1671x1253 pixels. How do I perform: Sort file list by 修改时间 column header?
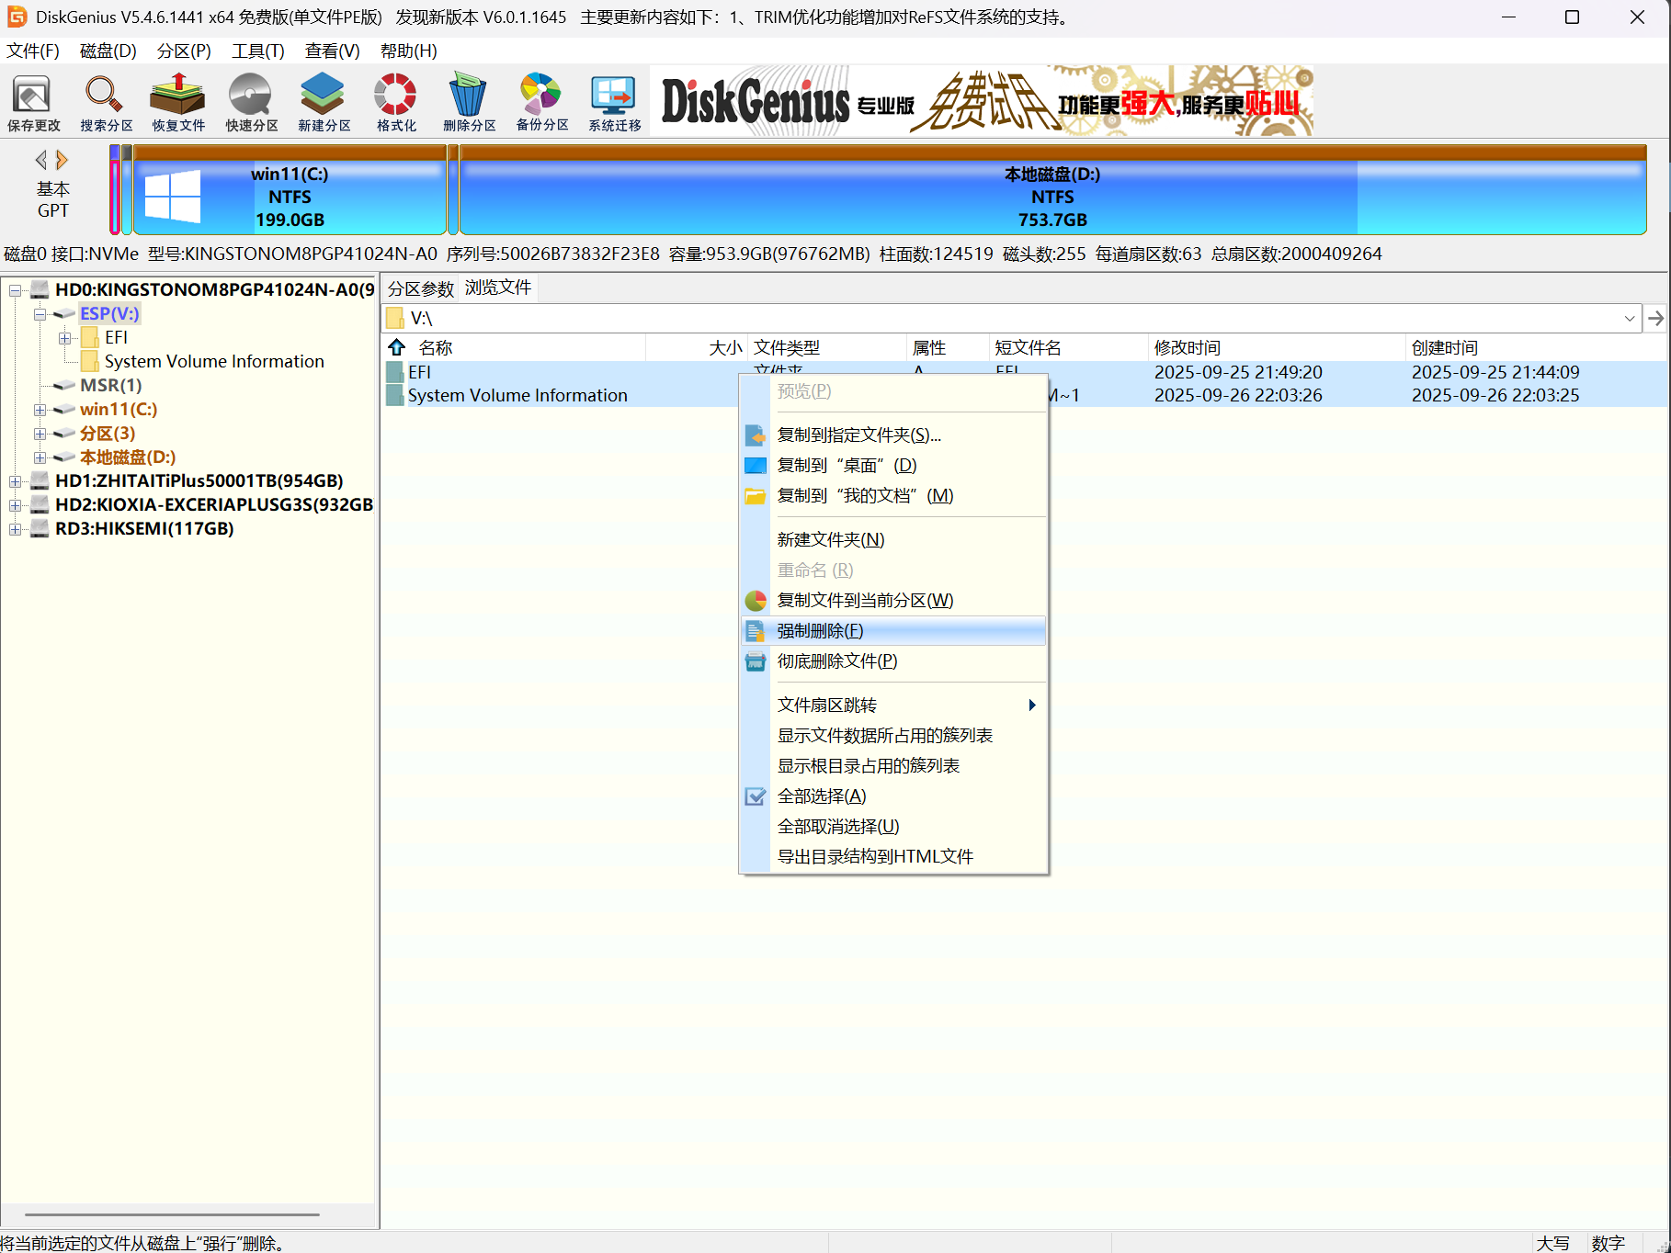[1276, 347]
